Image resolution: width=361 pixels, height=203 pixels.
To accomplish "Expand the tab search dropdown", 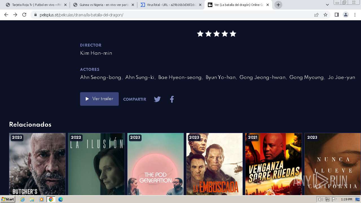I will tap(327, 5).
